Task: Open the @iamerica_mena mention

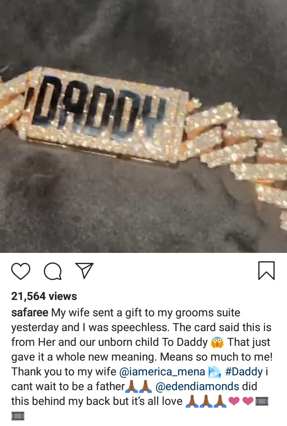Action: (162, 372)
